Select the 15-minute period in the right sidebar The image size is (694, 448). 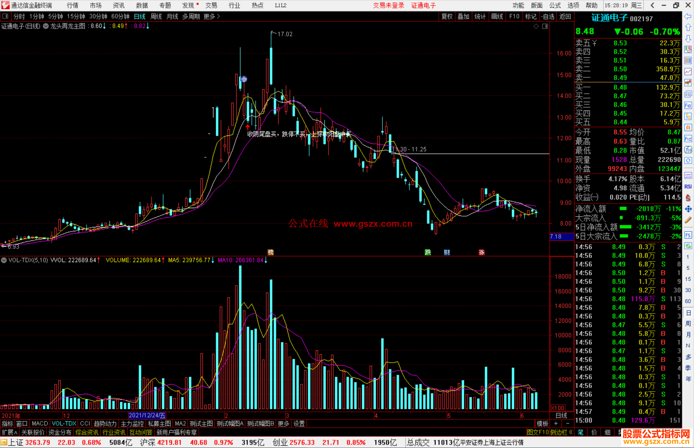click(x=688, y=279)
